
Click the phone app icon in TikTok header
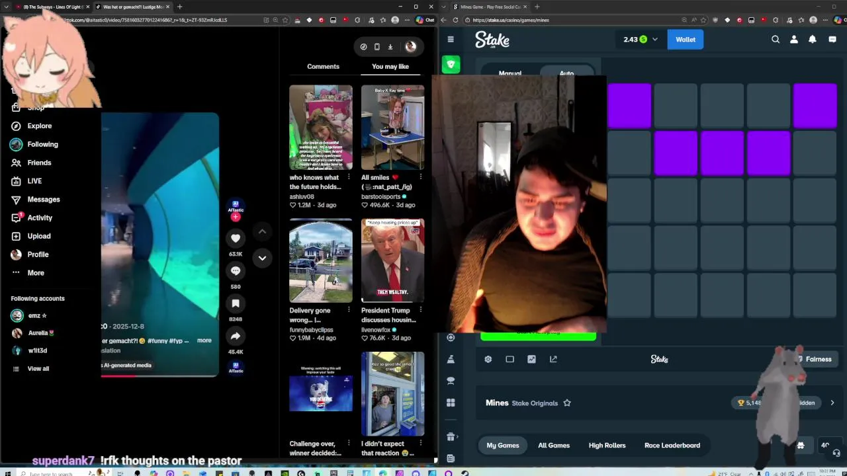[377, 46]
